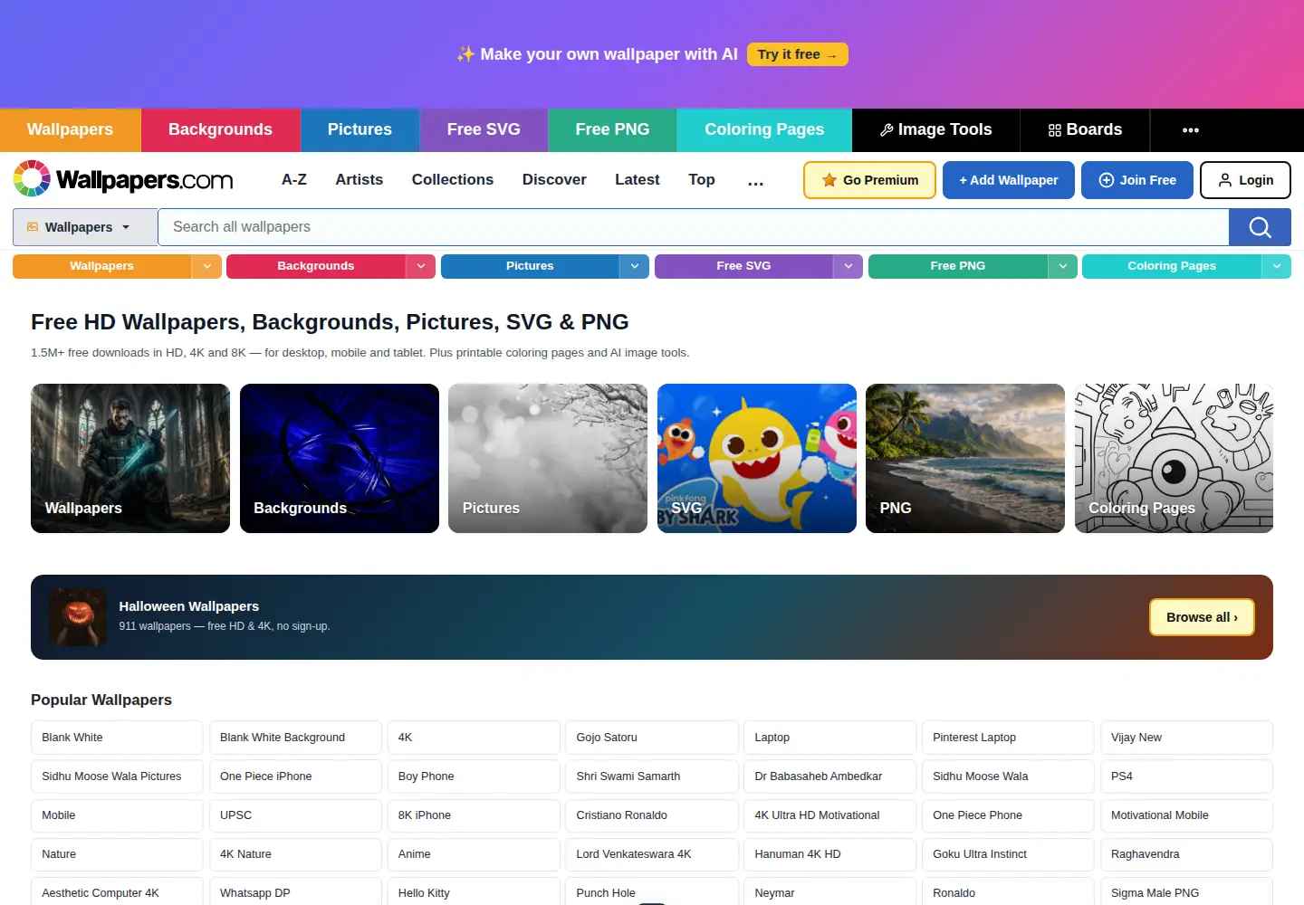Select the Free PNG top tab

point(612,130)
